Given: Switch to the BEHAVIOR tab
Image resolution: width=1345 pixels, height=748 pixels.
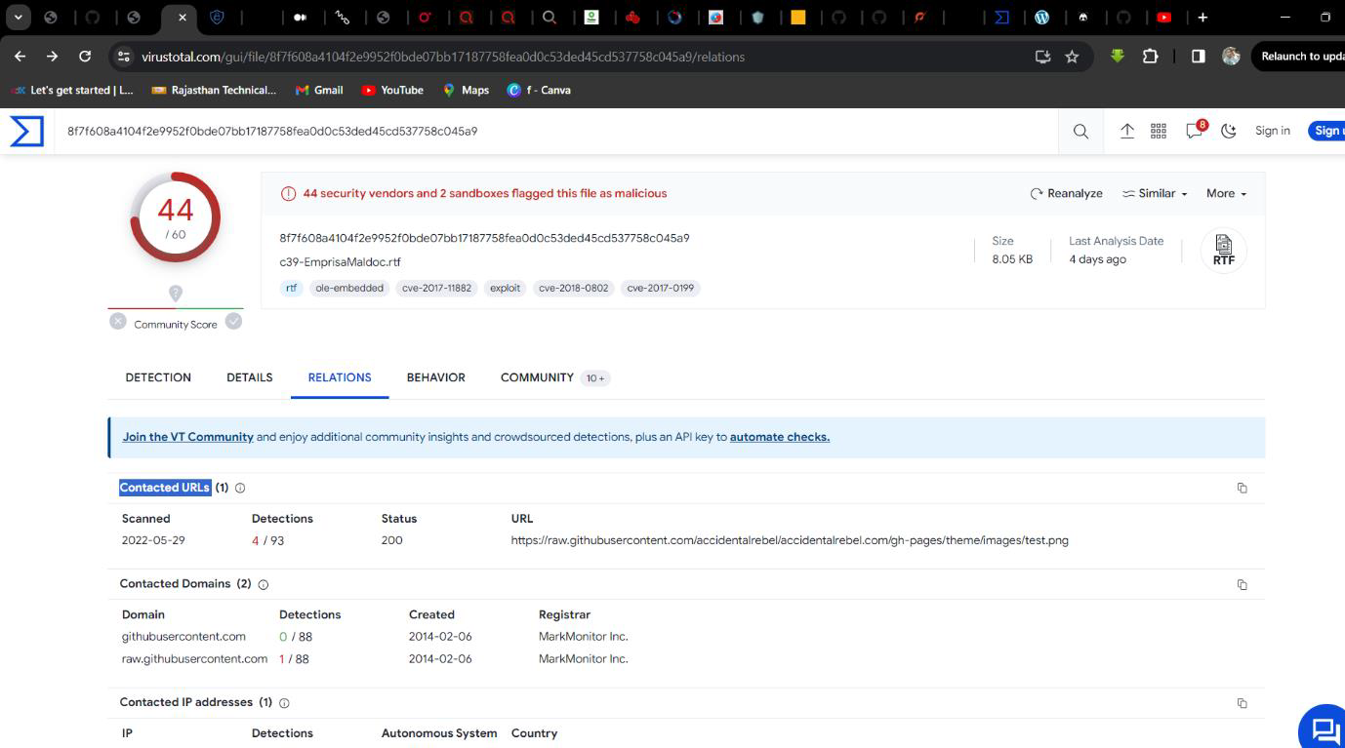Looking at the screenshot, I should [x=435, y=377].
